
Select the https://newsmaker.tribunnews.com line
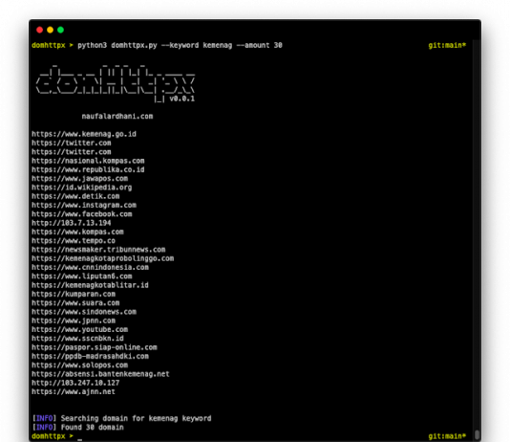[98, 250]
